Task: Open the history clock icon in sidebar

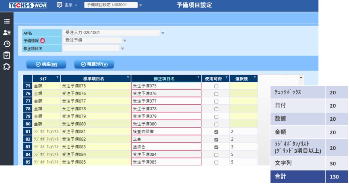Action: pyautogui.click(x=7, y=44)
